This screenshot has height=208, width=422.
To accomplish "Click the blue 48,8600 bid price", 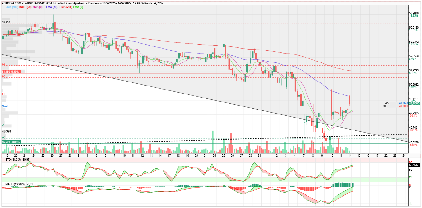I will point(403,103).
